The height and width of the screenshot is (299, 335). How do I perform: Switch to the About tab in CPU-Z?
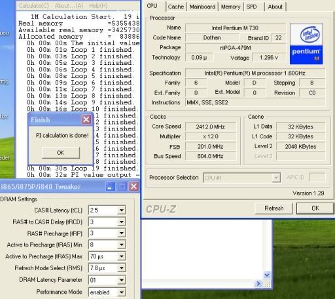pos(275,7)
